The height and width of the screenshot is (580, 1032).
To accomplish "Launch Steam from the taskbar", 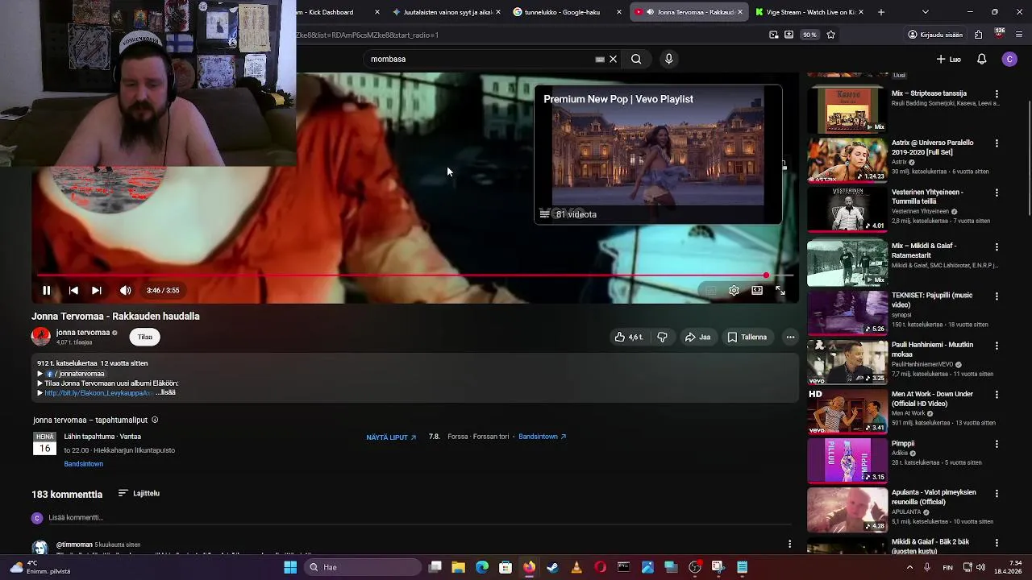I will pyautogui.click(x=552, y=567).
